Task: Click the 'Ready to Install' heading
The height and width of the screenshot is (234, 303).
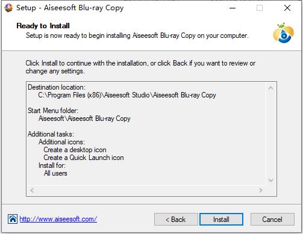Action: (43, 26)
